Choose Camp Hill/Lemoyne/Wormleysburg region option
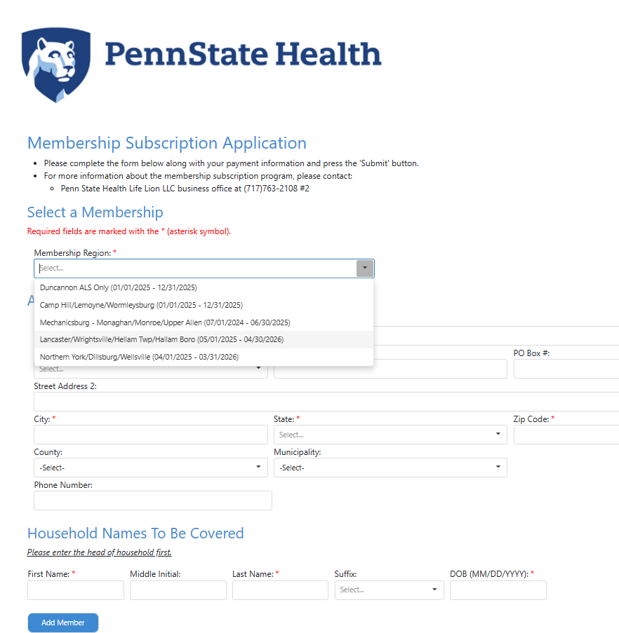 pos(141,305)
